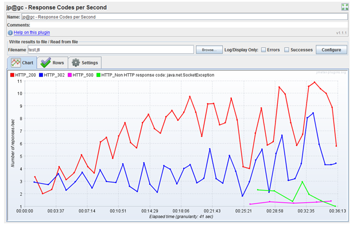Screen dimensions: 353x225
Task: Click the 00:03:37 time axis label
Action: [56, 211]
